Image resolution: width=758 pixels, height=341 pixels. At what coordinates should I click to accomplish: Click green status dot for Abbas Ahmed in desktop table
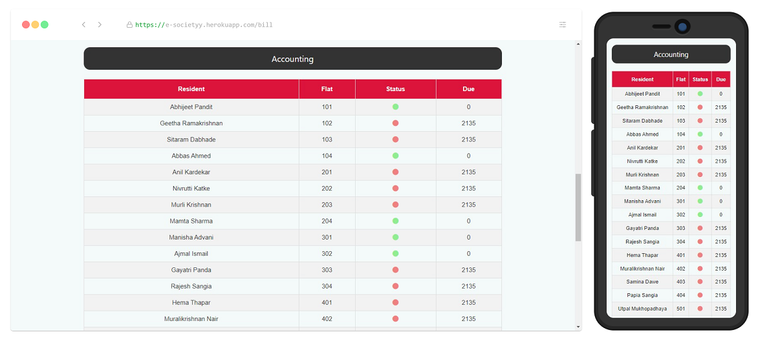395,156
